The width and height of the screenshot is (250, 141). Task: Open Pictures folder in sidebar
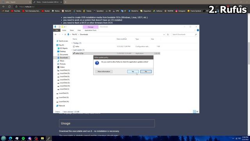click(62, 64)
